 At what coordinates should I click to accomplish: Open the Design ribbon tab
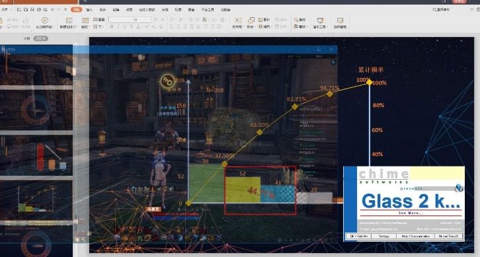[x=102, y=10]
